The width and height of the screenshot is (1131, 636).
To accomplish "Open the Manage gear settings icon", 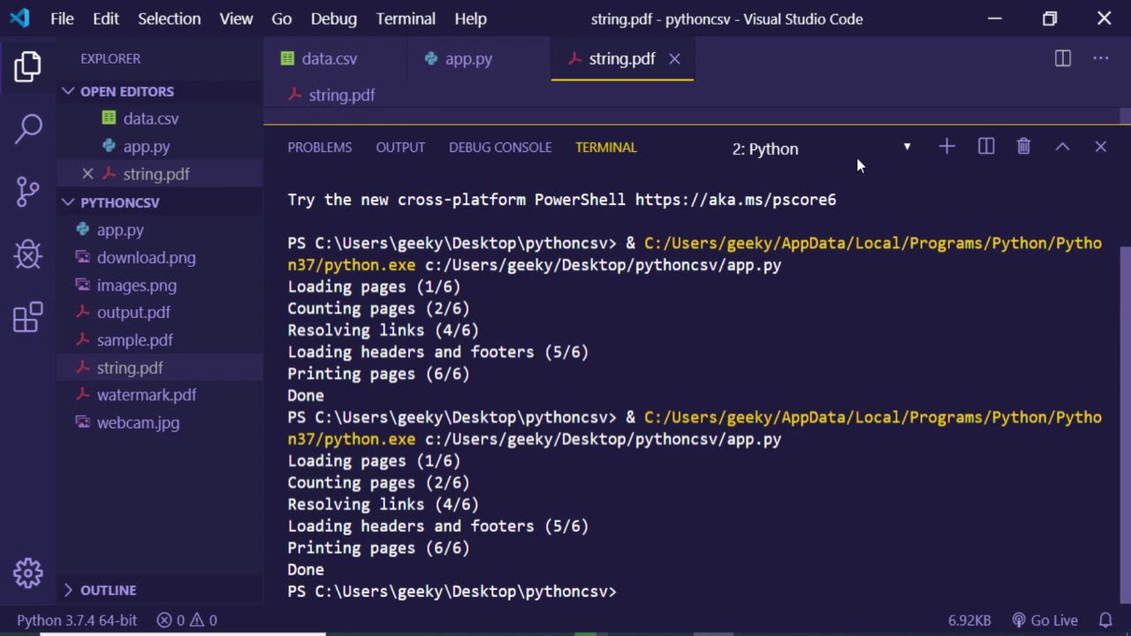I will (x=28, y=573).
